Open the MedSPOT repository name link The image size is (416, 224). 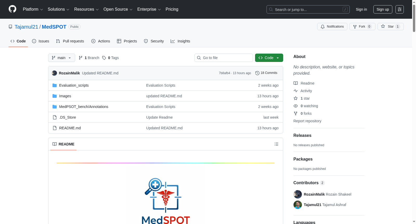[x=54, y=27]
